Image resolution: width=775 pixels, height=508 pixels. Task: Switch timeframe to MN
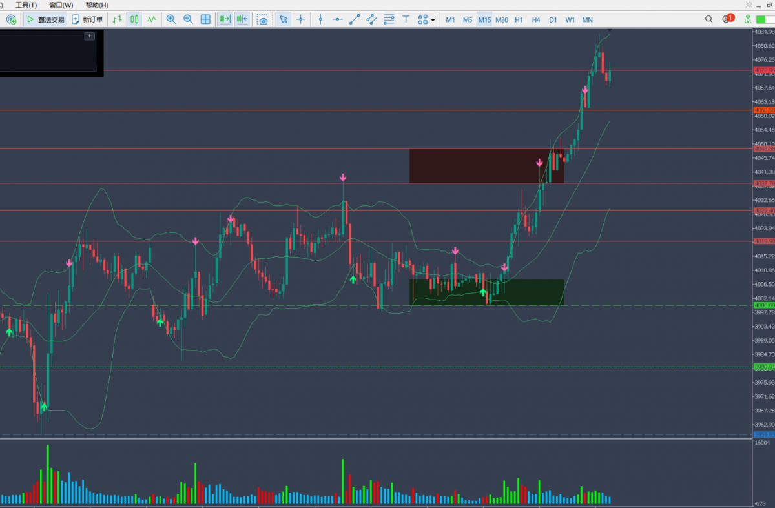click(587, 20)
